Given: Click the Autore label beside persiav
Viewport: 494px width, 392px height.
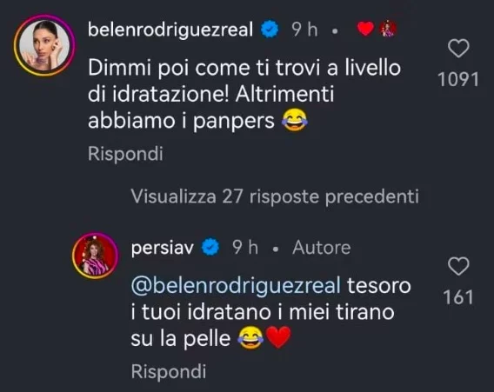Looking at the screenshot, I should tap(321, 248).
